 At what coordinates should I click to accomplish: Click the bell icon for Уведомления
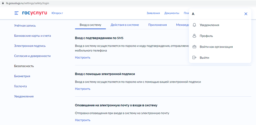pyautogui.click(x=194, y=25)
